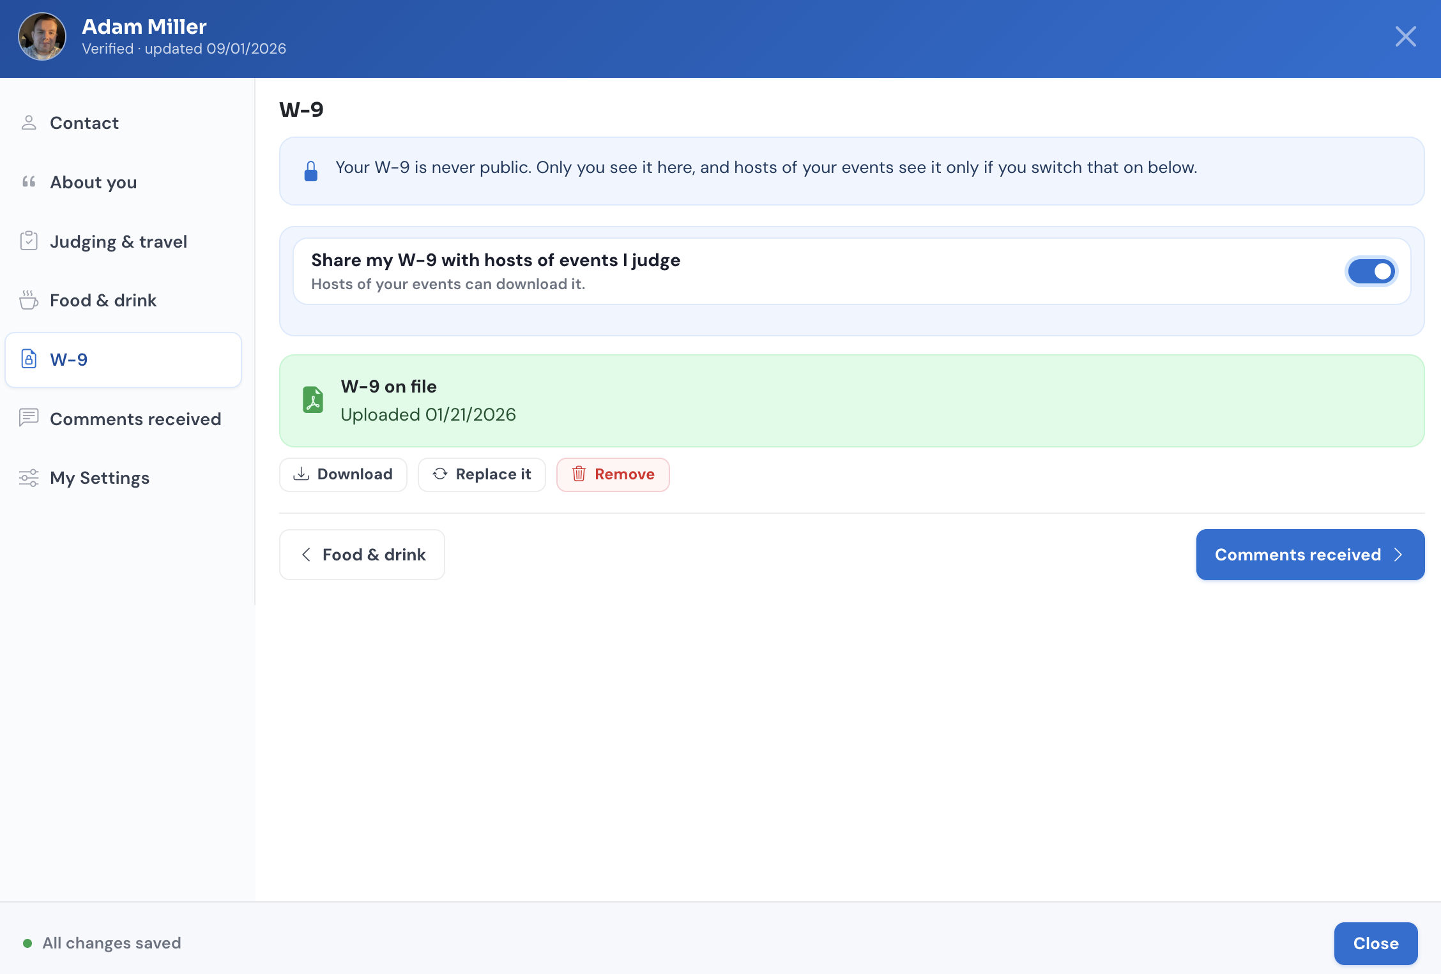Click the Close button in footer
This screenshot has height=974, width=1441.
(1376, 943)
